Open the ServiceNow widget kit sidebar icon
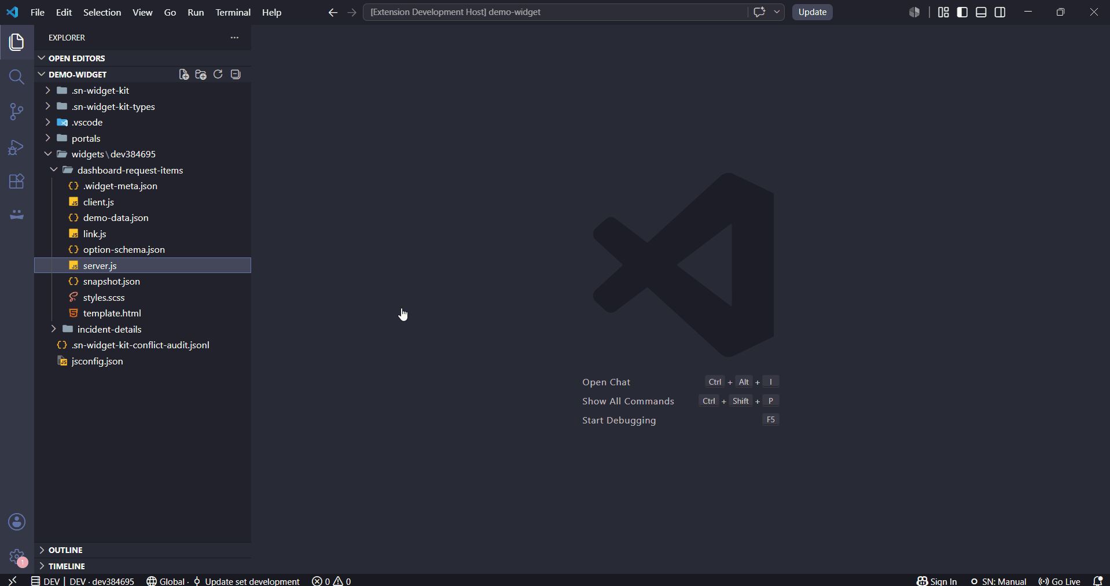 (17, 215)
